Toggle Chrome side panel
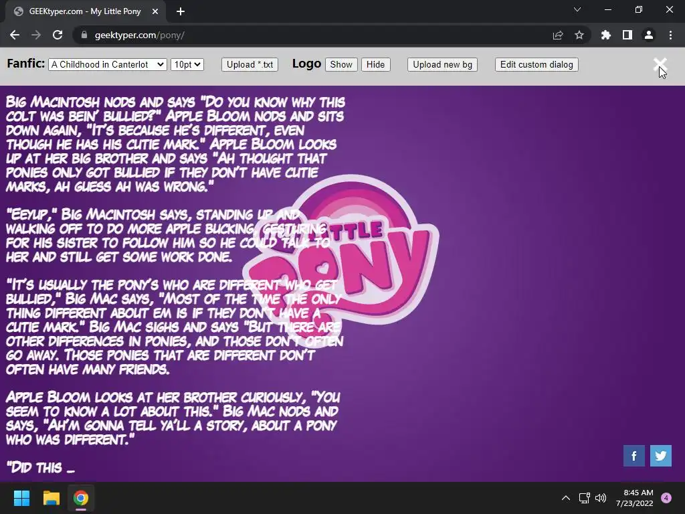The height and width of the screenshot is (514, 685). click(627, 35)
